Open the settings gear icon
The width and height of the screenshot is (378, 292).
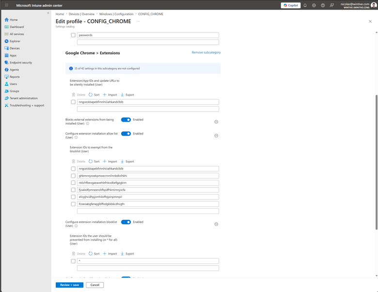pos(314,5)
